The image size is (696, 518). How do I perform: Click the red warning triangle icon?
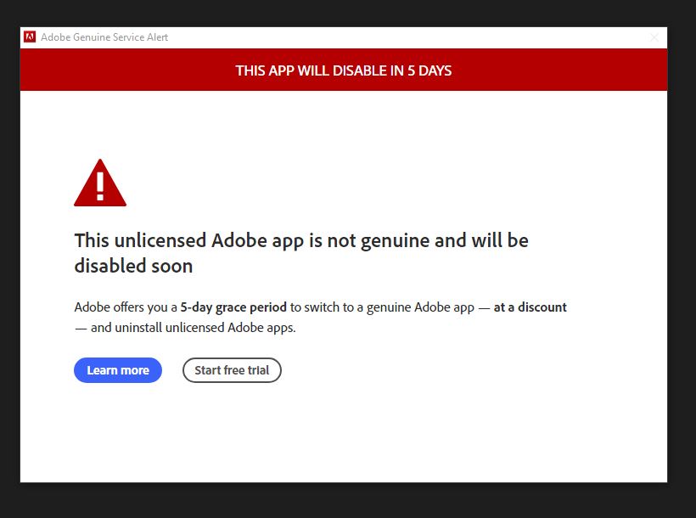pos(100,183)
